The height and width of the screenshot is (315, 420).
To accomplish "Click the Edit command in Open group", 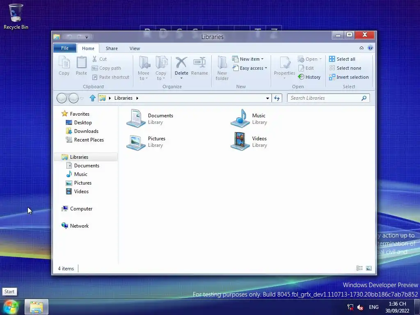I will 306,68.
